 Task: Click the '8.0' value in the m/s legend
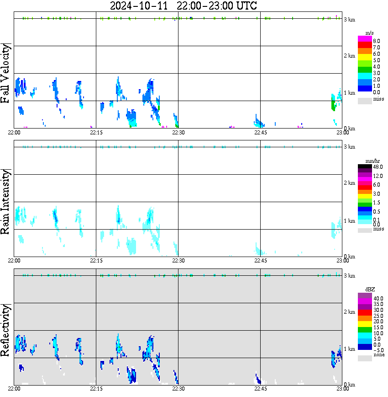coord(377,41)
